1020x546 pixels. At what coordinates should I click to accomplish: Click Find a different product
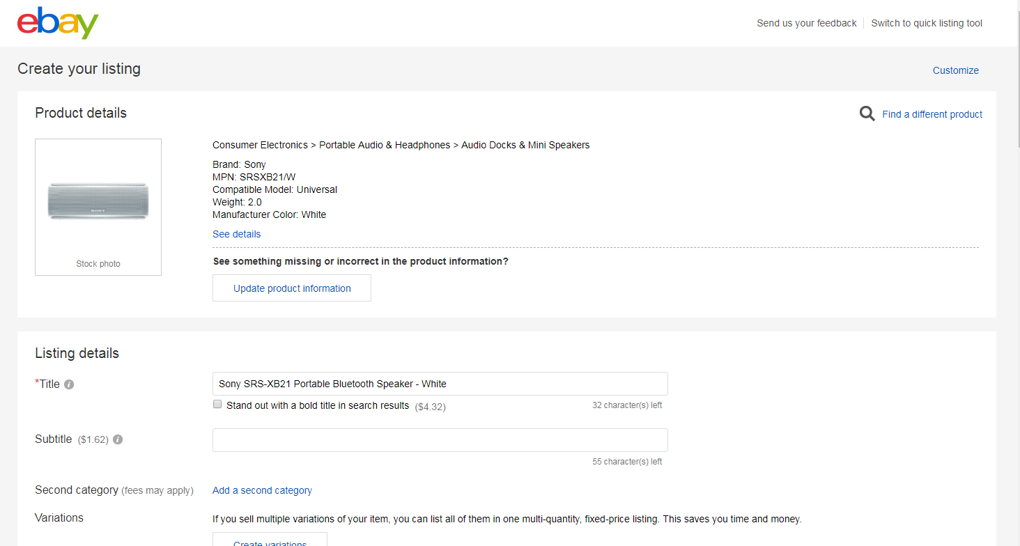pos(932,114)
